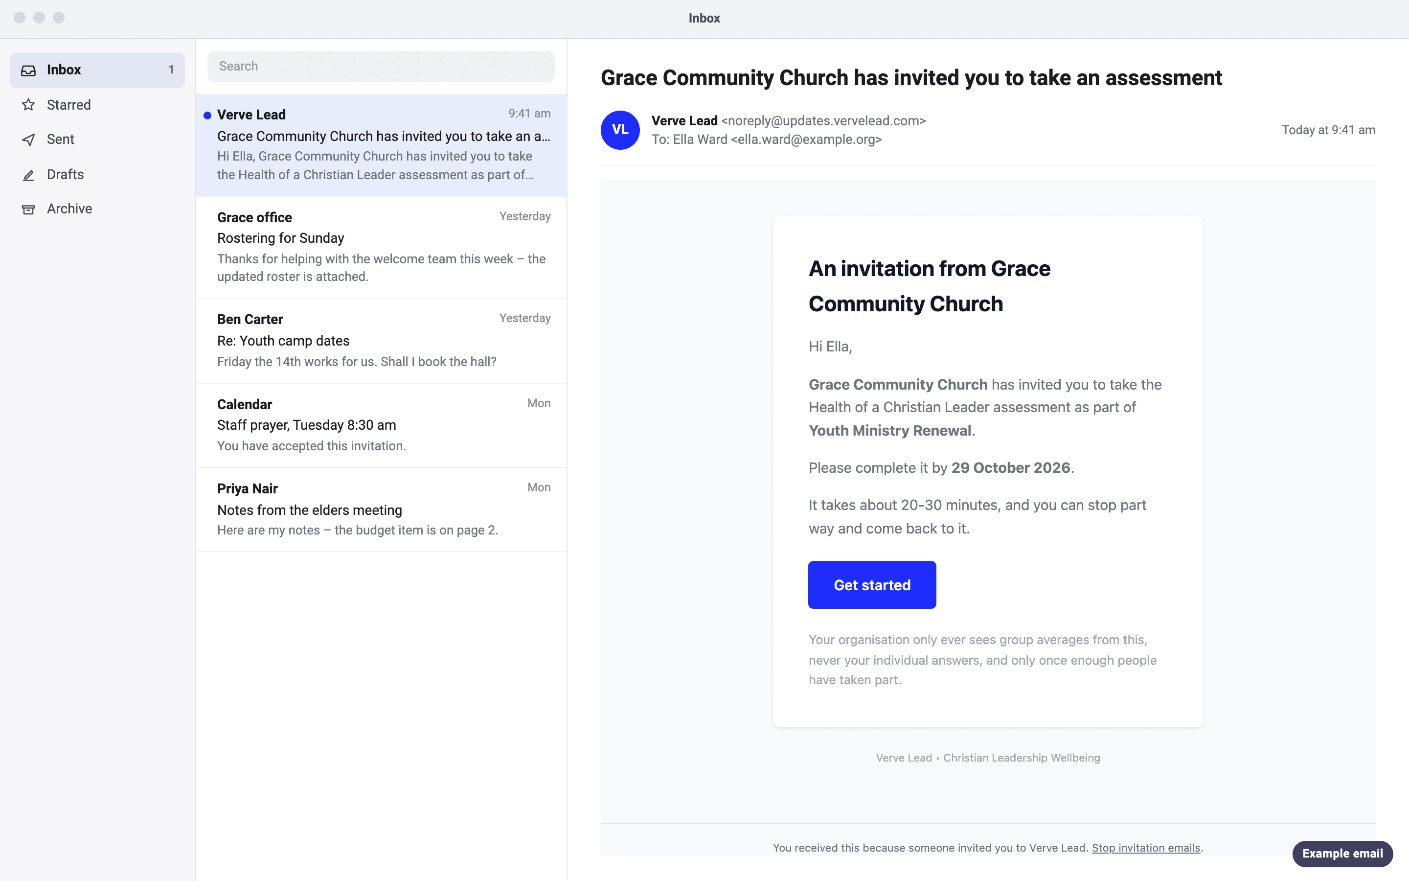Click the VL sender avatar
Screen dimensions: 1409x881
click(x=620, y=130)
